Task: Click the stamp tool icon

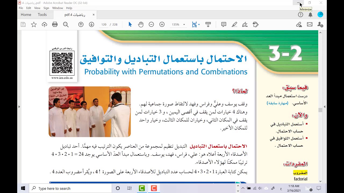Action: (x=256, y=24)
